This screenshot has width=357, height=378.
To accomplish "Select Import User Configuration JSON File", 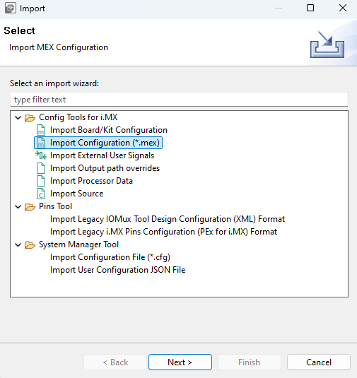I will pyautogui.click(x=118, y=270).
